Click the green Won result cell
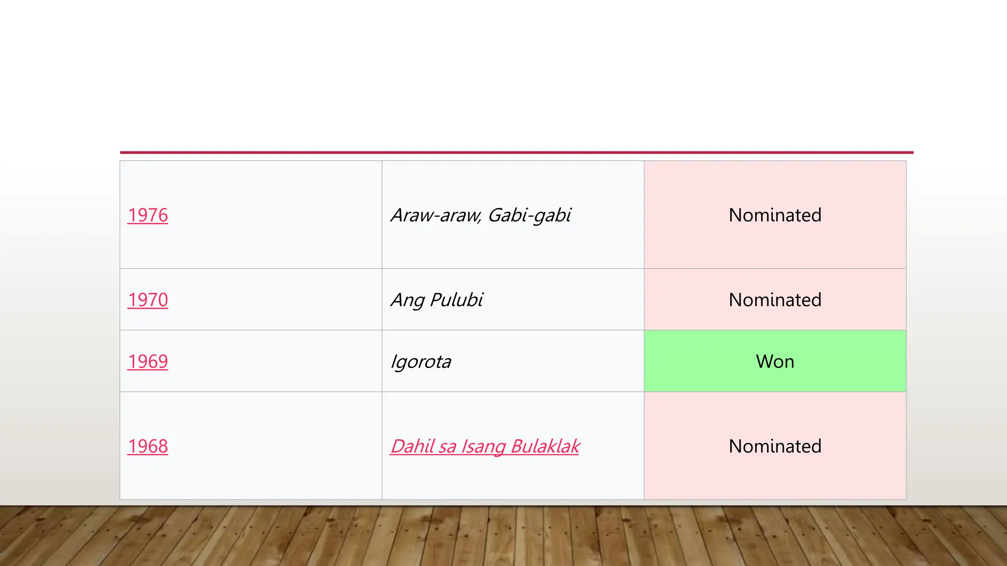Screen dimensions: 1007x566 tap(775, 362)
